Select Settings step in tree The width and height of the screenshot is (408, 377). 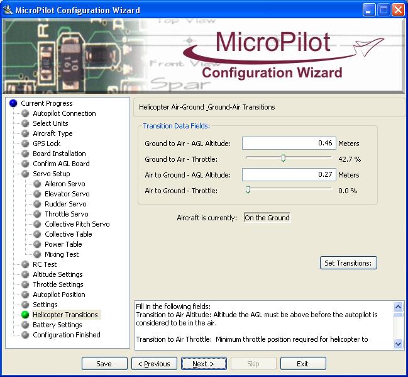click(x=45, y=305)
